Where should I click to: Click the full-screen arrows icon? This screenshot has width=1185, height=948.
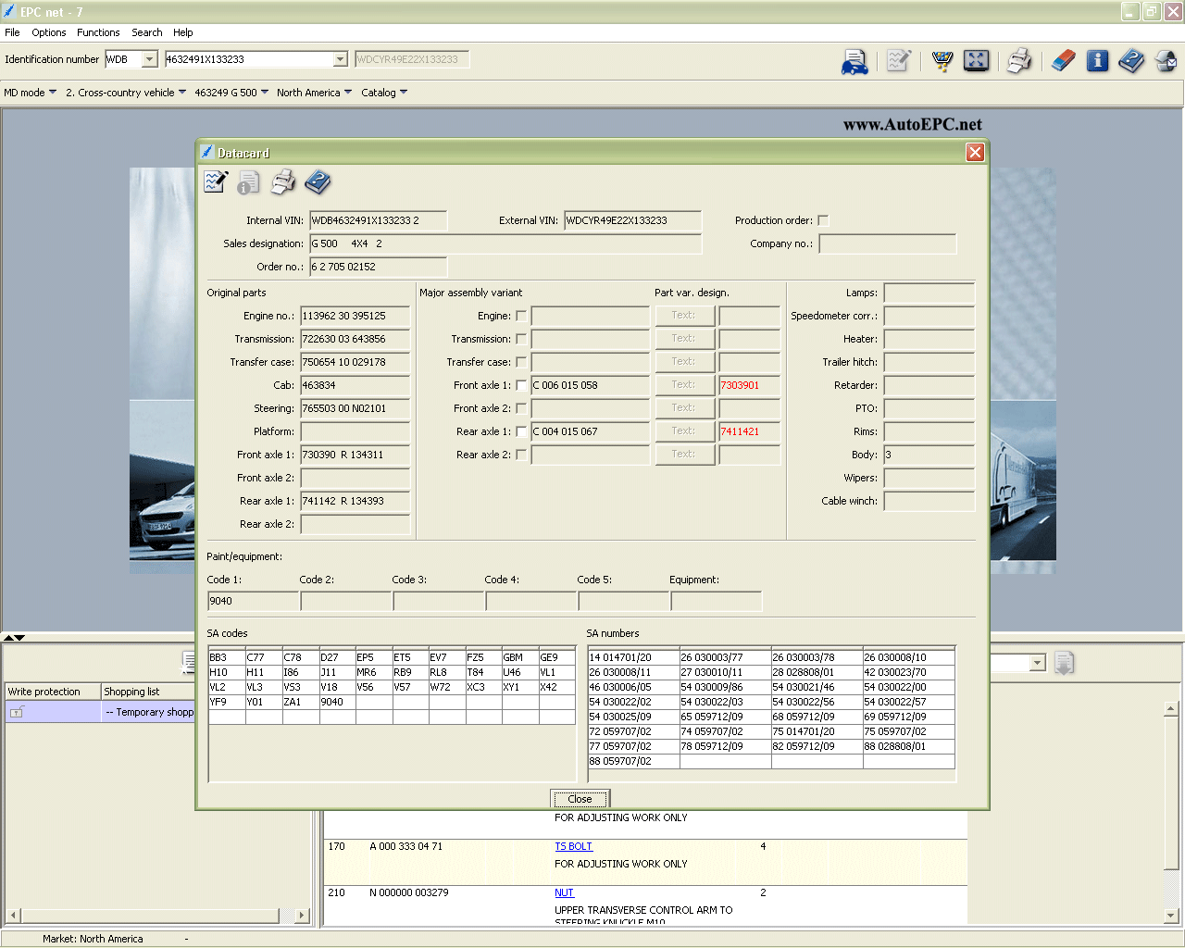976,61
